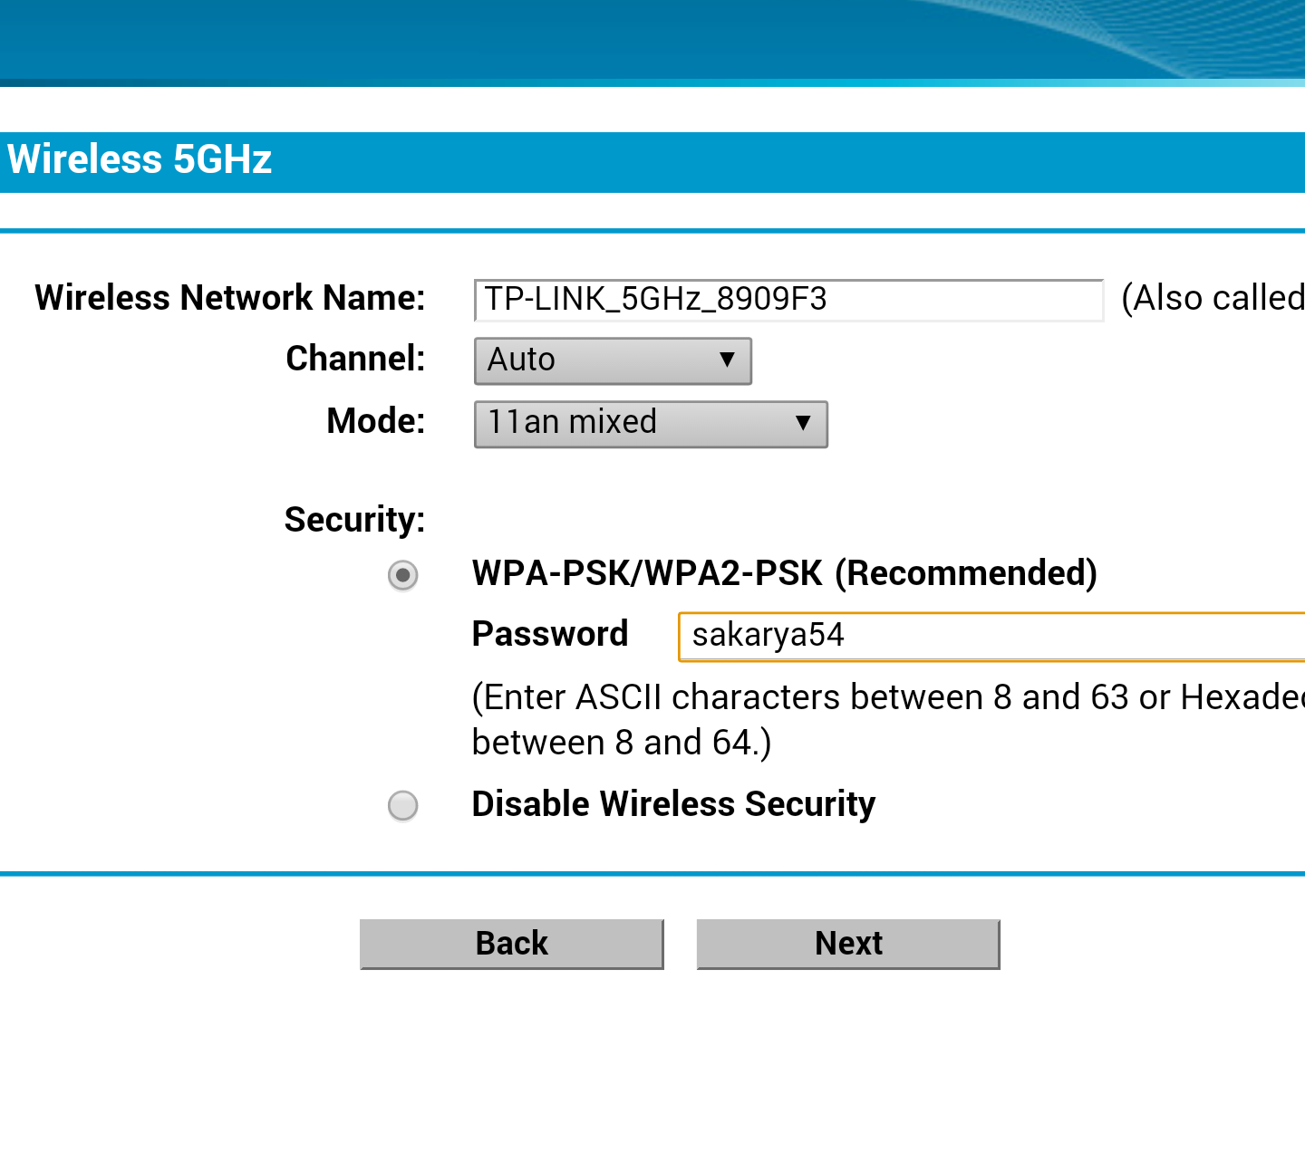Click the Wireless 5GHz heading
The height and width of the screenshot is (1171, 1305).
(x=140, y=159)
